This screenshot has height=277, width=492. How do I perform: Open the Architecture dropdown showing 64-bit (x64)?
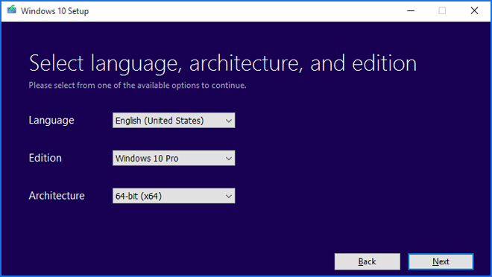pos(174,196)
